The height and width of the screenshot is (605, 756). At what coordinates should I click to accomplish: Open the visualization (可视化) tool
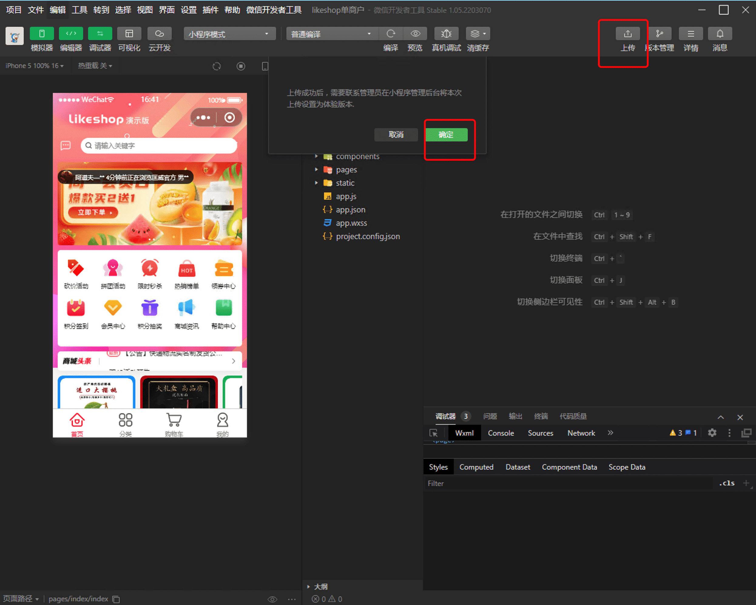tap(129, 34)
